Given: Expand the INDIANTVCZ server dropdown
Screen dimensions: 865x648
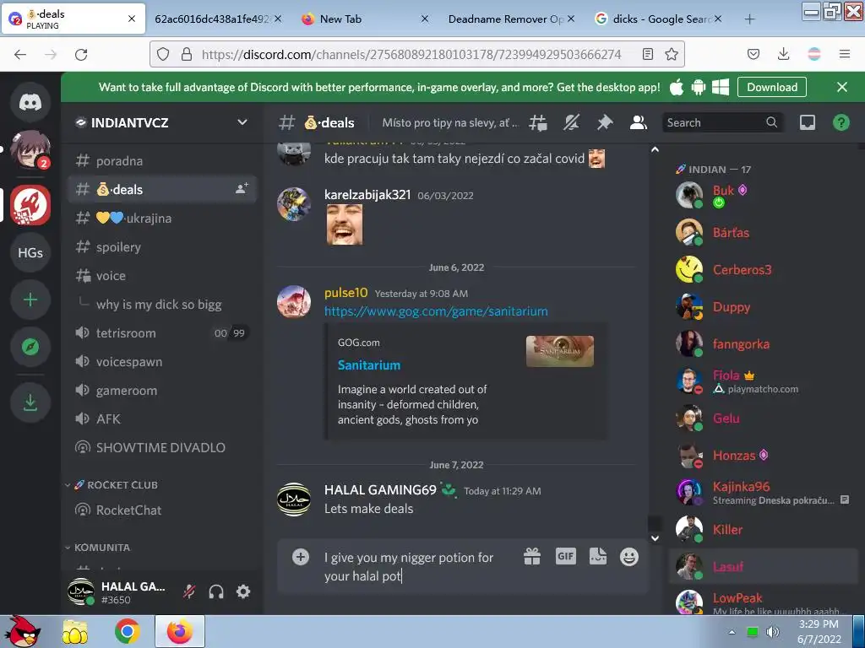Looking at the screenshot, I should point(242,122).
